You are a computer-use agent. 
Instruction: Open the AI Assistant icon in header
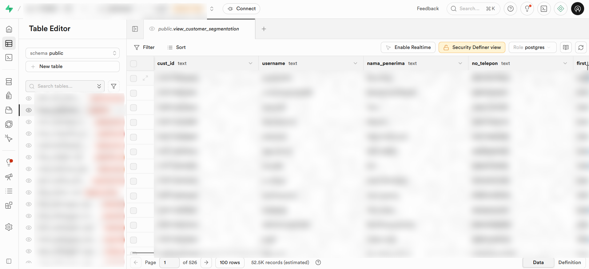tap(561, 9)
